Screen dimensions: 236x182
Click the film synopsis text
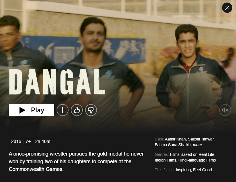pyautogui.click(x=76, y=162)
